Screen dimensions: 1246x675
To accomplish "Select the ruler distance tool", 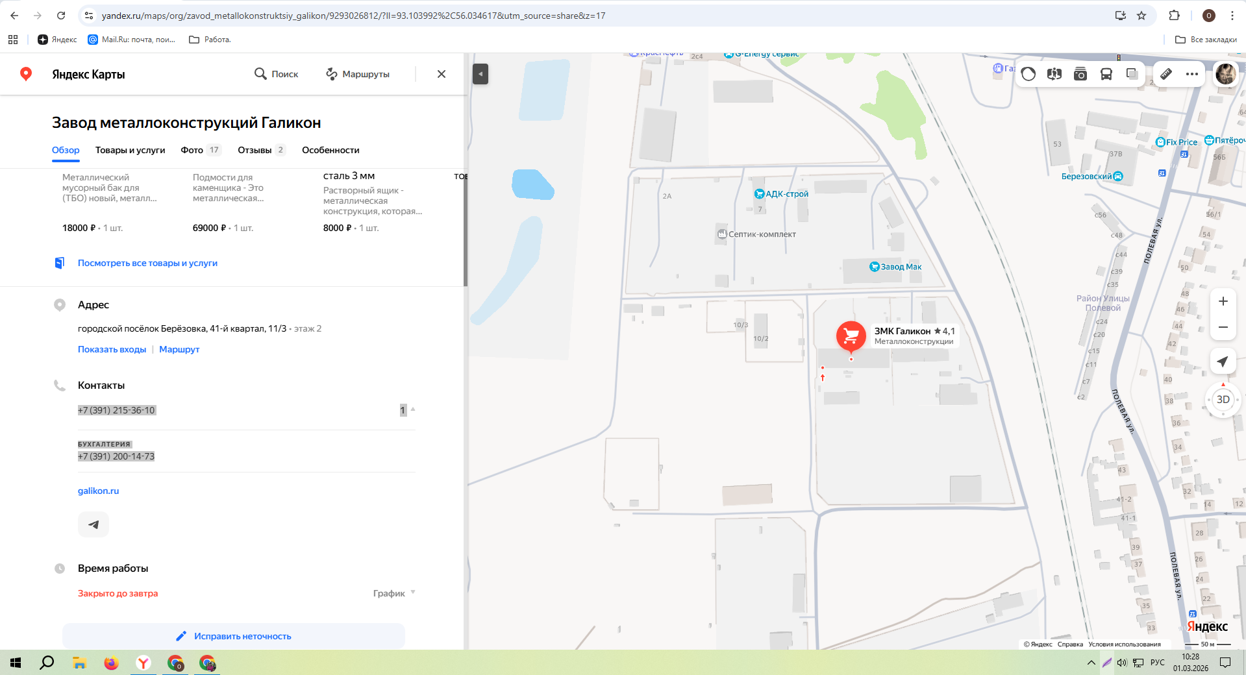I will point(1166,74).
